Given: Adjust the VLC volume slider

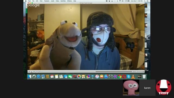Looking at the screenshot, I should (x=139, y=72).
